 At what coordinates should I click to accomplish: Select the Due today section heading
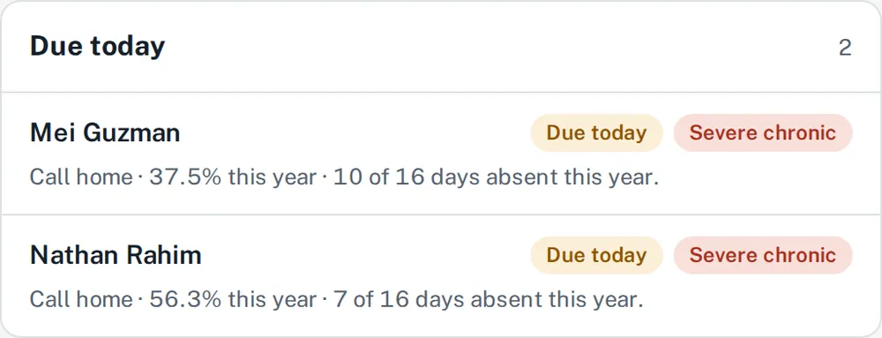[97, 46]
